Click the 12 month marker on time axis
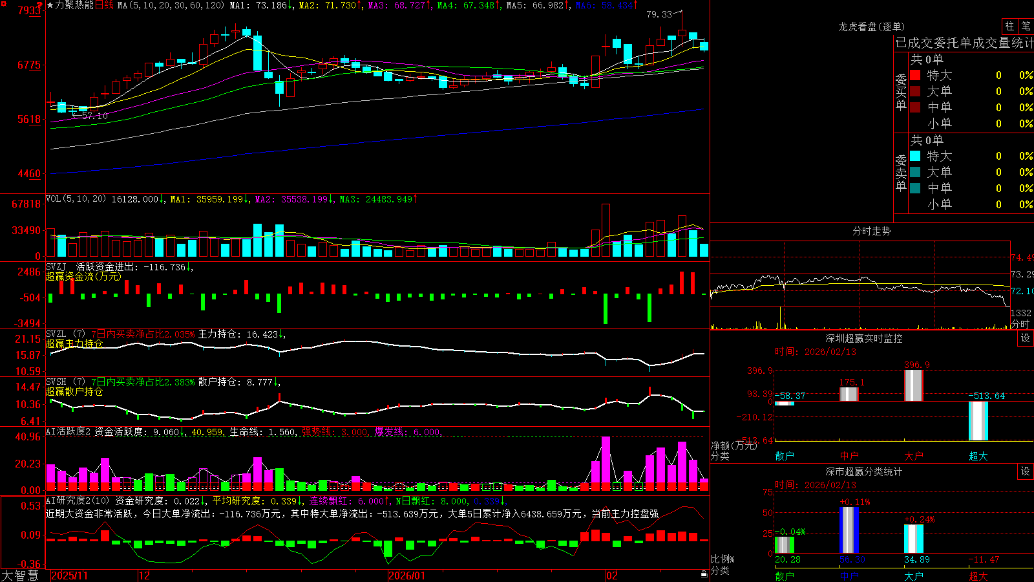1034x582 pixels. [145, 576]
